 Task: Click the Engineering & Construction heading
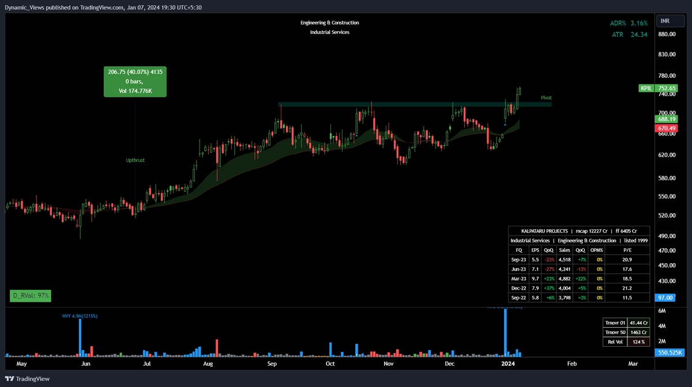coord(330,22)
